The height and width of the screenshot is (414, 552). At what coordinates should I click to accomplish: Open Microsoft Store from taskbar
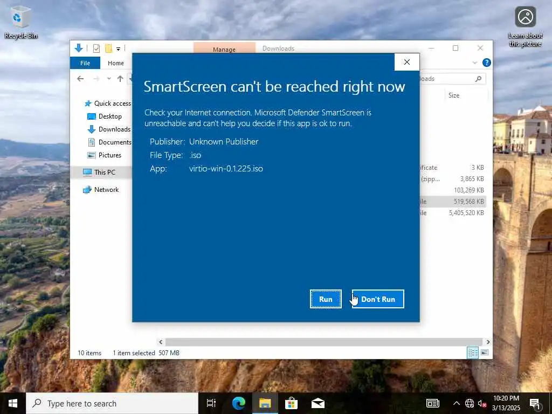[x=291, y=403]
